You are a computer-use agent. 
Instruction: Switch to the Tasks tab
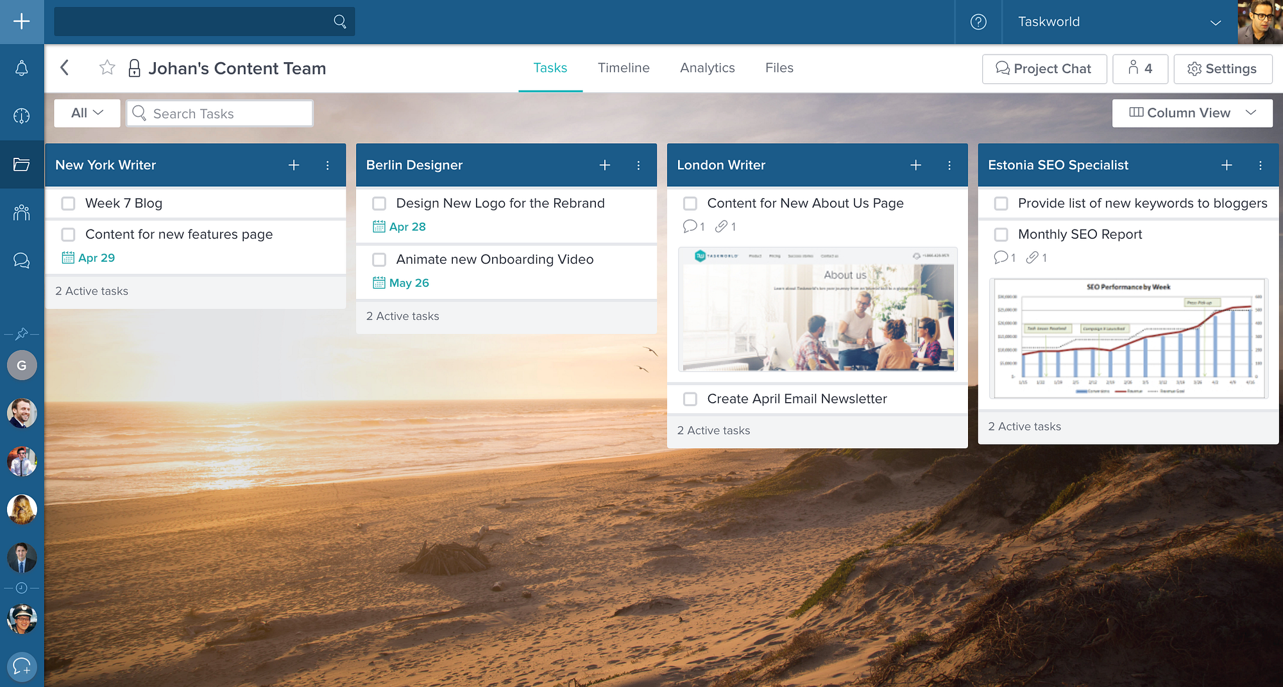coord(550,67)
